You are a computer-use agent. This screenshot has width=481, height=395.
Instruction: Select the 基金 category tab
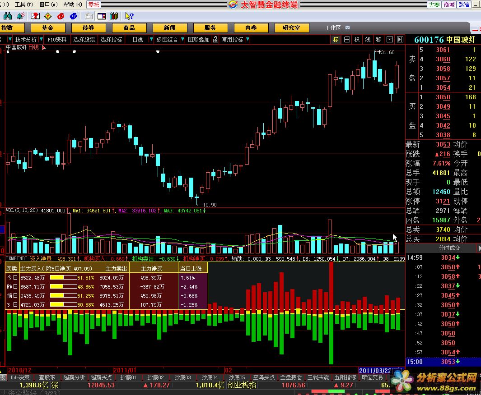[x=48, y=28]
